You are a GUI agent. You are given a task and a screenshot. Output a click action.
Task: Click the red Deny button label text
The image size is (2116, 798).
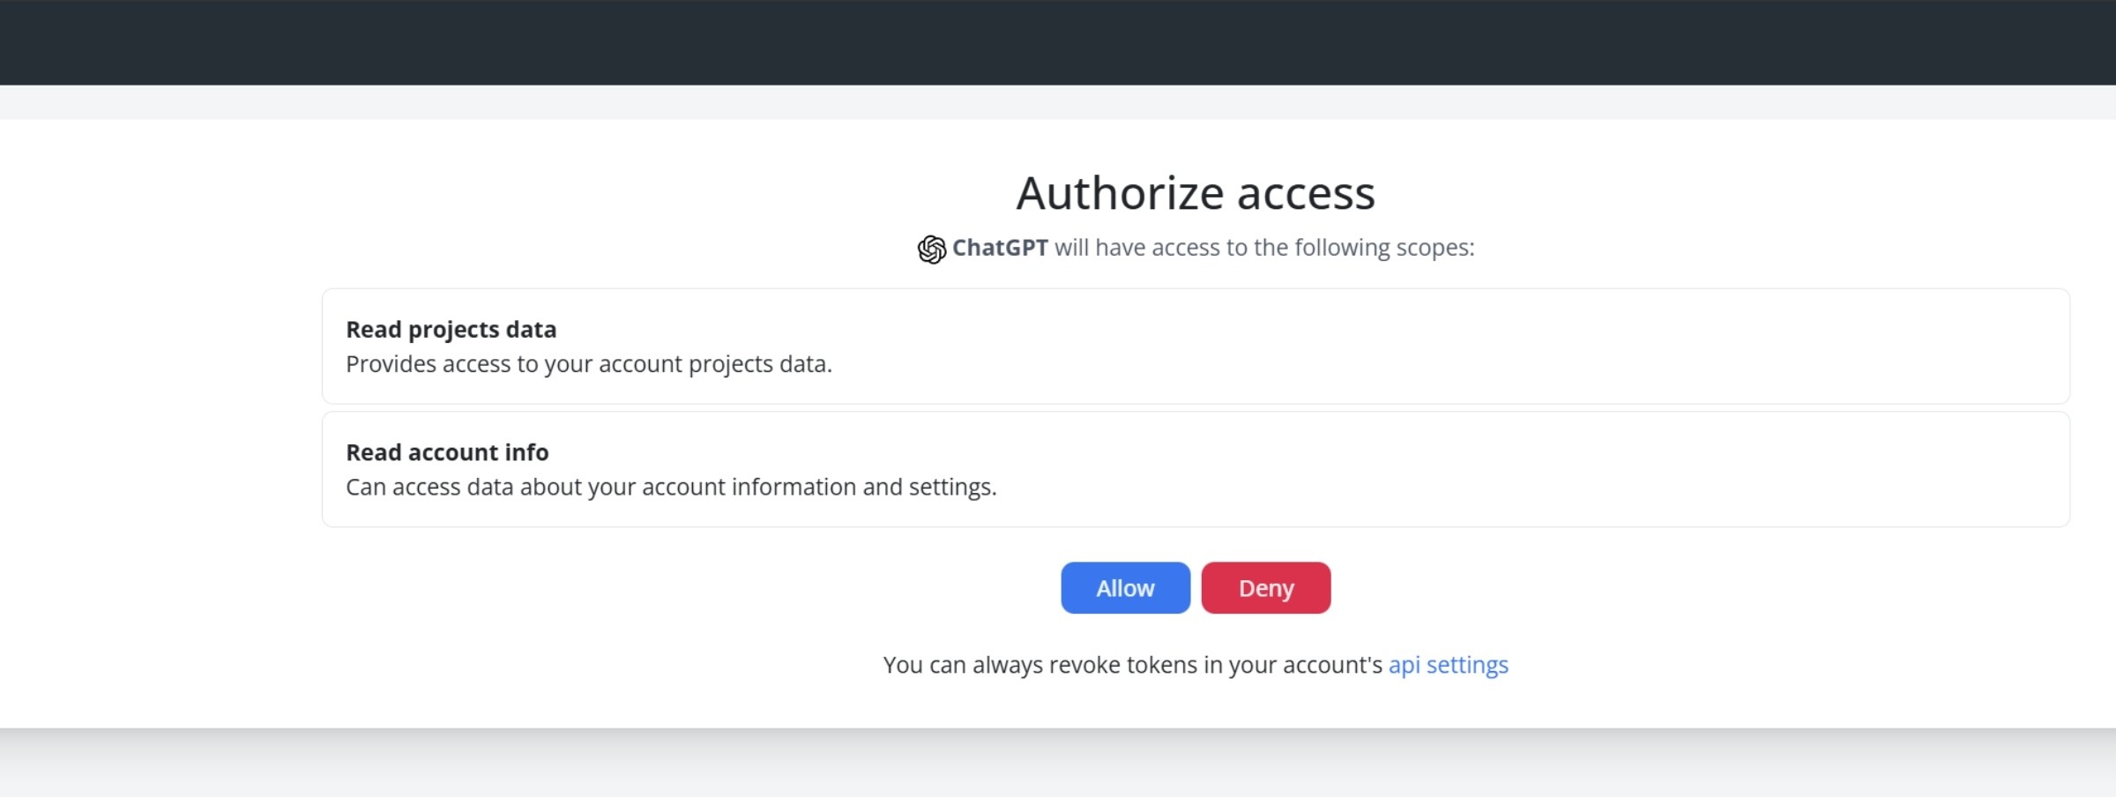pos(1265,587)
